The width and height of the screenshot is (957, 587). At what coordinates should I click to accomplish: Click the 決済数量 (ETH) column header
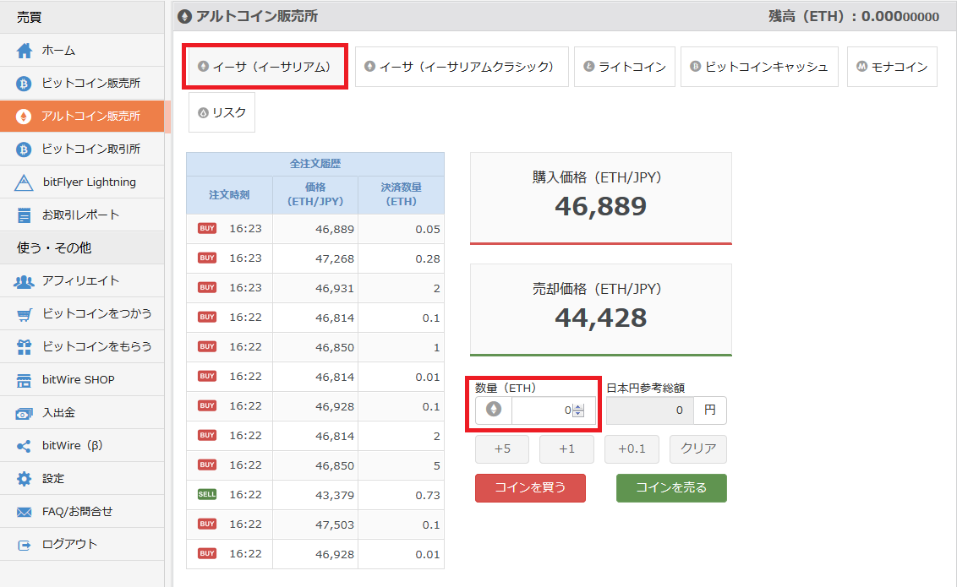pos(401,194)
